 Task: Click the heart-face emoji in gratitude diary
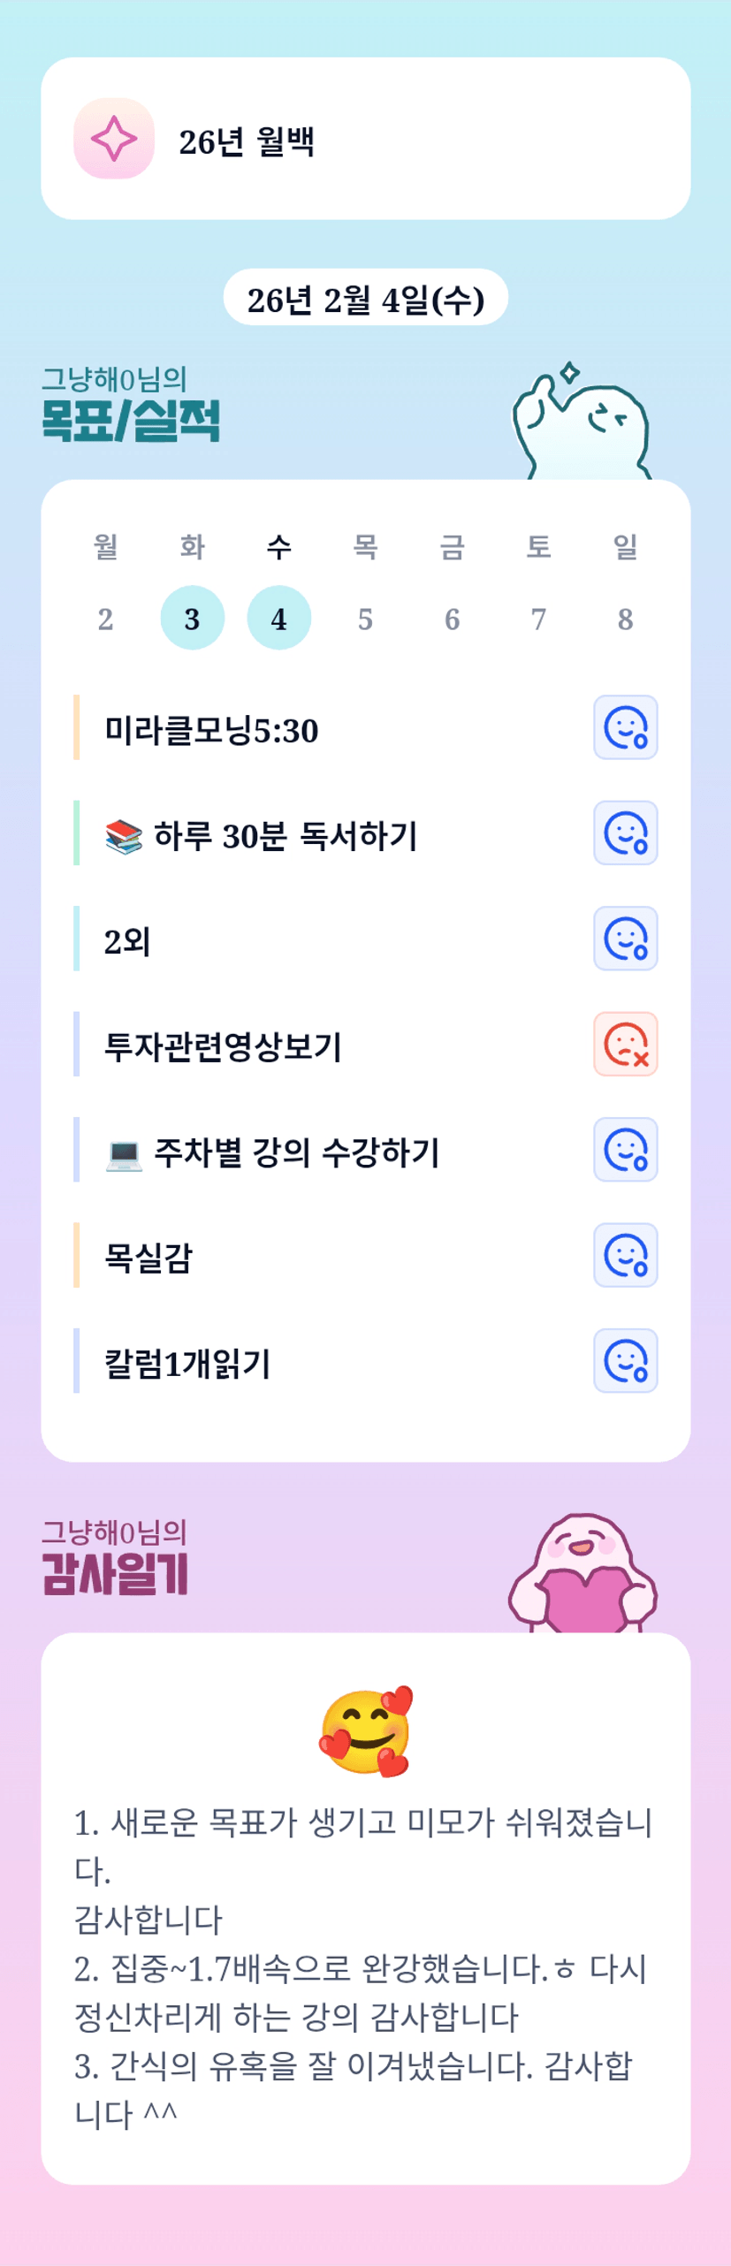point(366,1731)
